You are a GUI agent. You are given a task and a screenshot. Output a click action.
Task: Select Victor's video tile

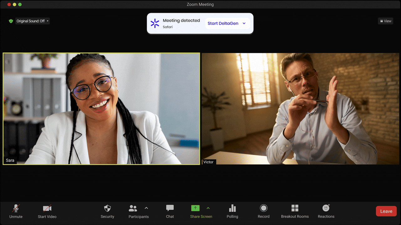point(301,109)
